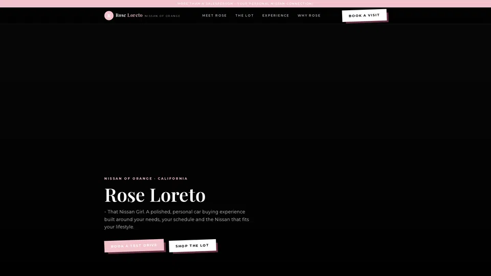
Task: Select Experience in the navigation
Action: tap(276, 15)
